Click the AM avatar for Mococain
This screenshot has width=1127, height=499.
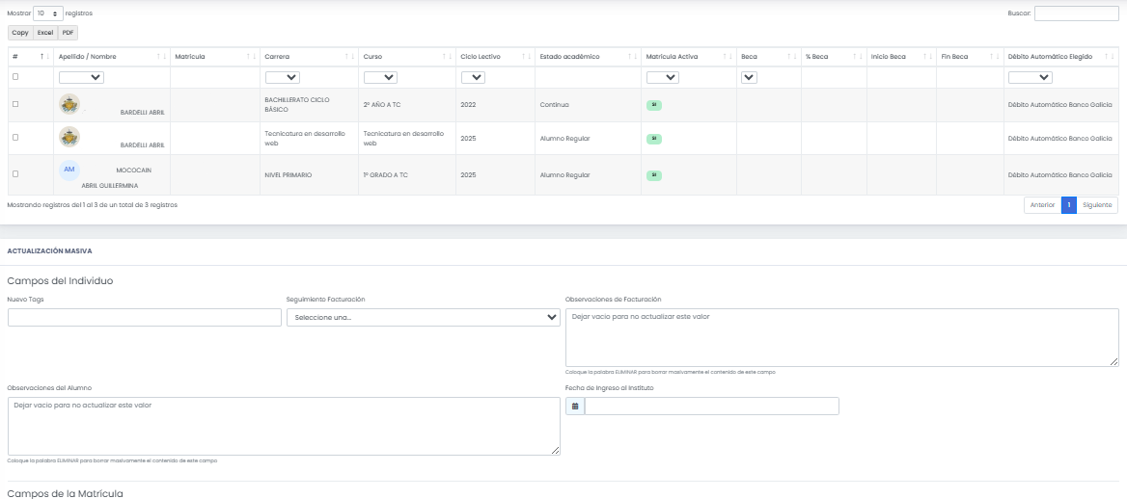pyautogui.click(x=69, y=170)
